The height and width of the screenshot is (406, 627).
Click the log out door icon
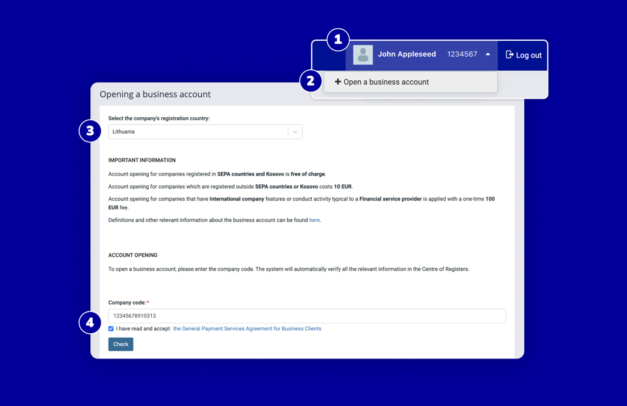tap(509, 55)
